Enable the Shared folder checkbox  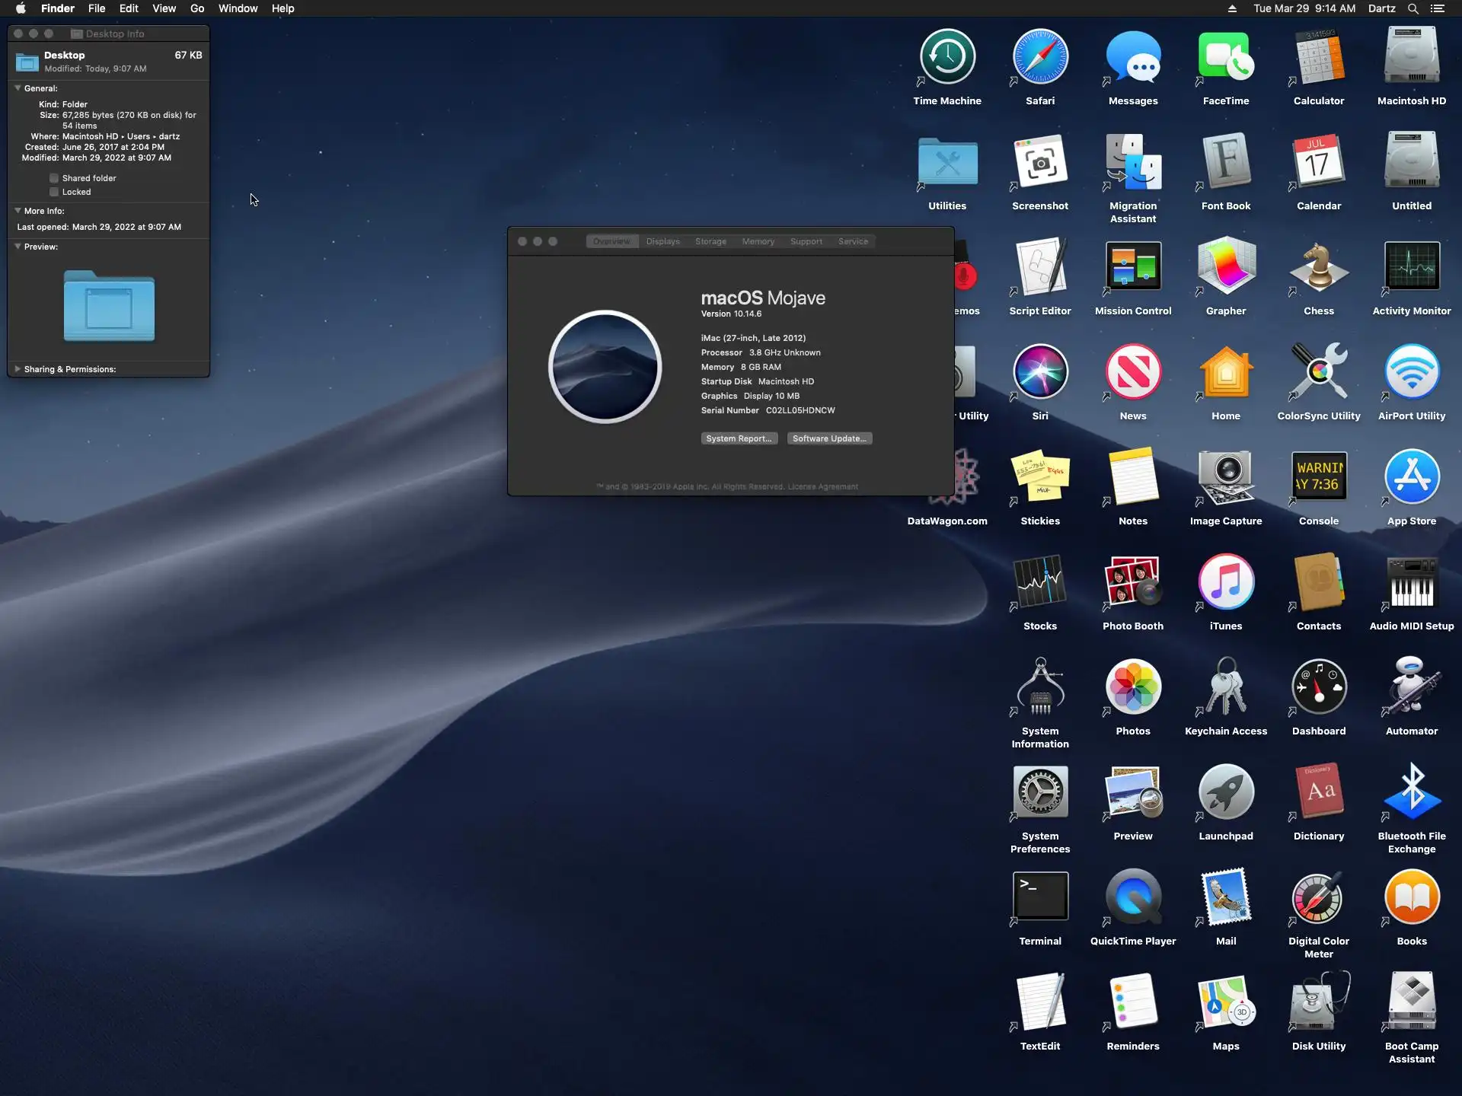(x=54, y=178)
